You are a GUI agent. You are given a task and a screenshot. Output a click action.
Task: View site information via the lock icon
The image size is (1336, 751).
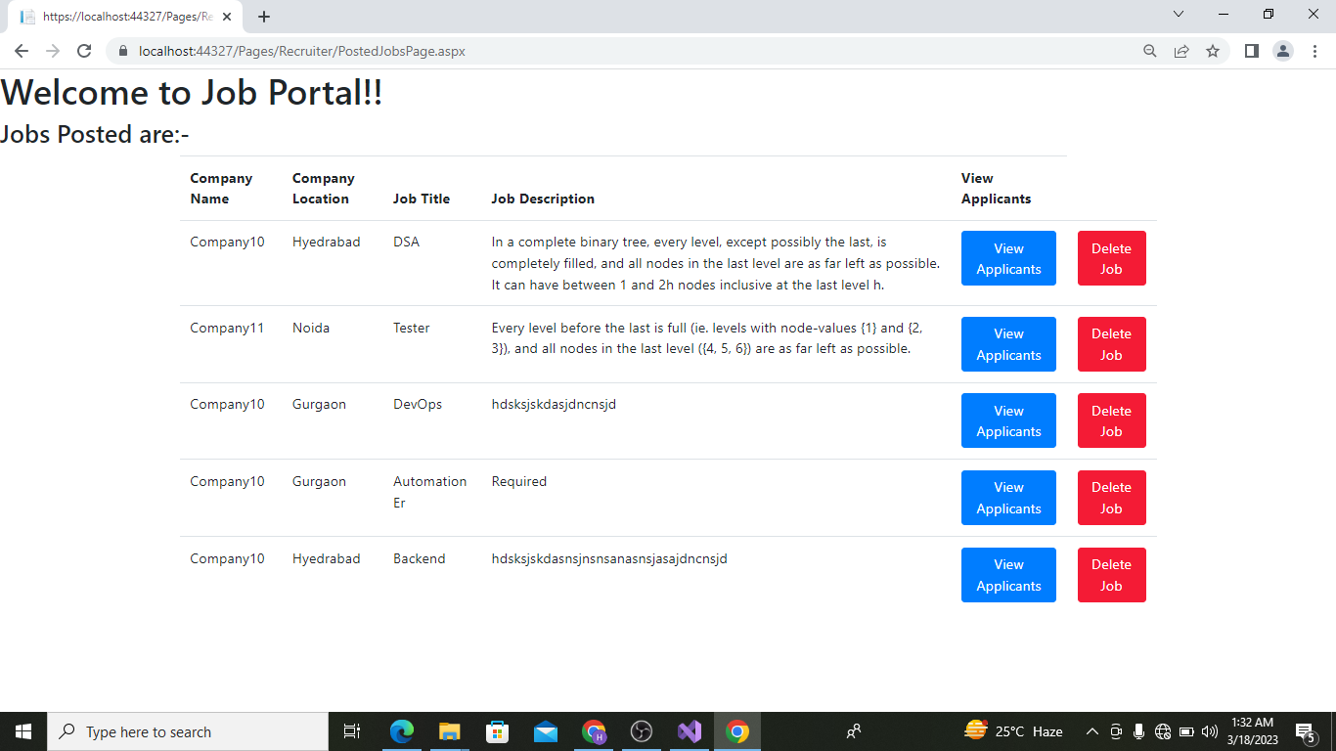tap(123, 51)
